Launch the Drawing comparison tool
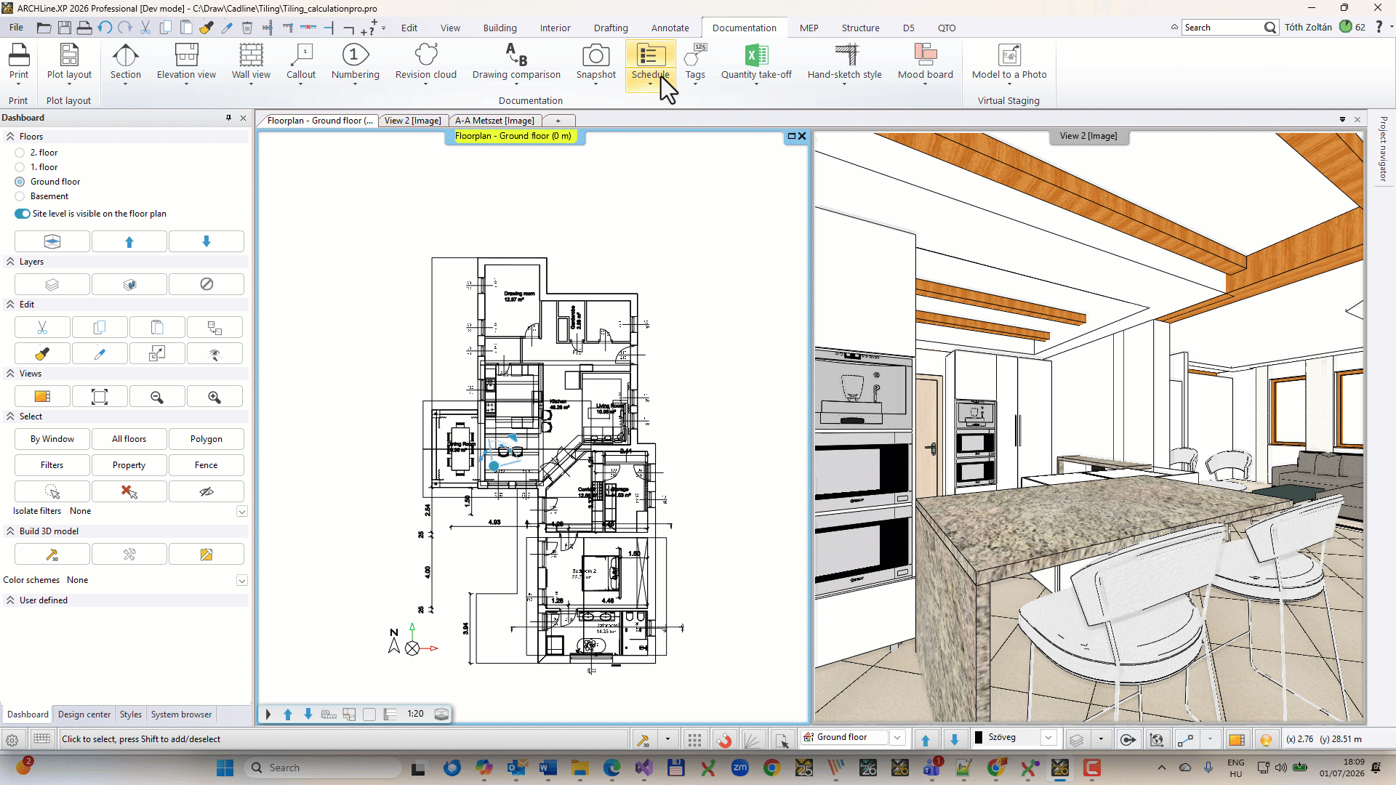The width and height of the screenshot is (1396, 785). click(x=516, y=63)
